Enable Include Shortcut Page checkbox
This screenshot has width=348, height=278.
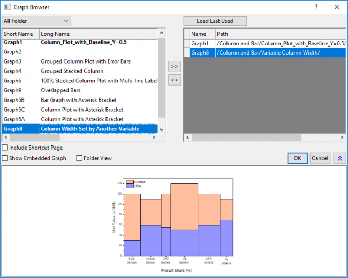tap(5, 148)
